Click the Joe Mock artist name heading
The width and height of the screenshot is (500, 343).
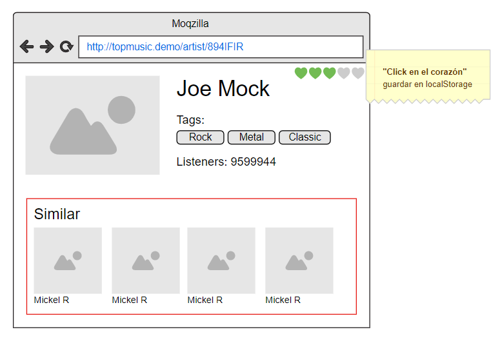[x=223, y=88]
